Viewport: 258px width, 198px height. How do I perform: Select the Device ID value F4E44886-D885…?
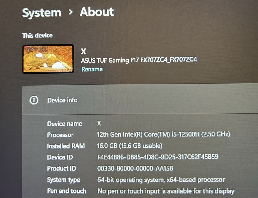(x=158, y=157)
